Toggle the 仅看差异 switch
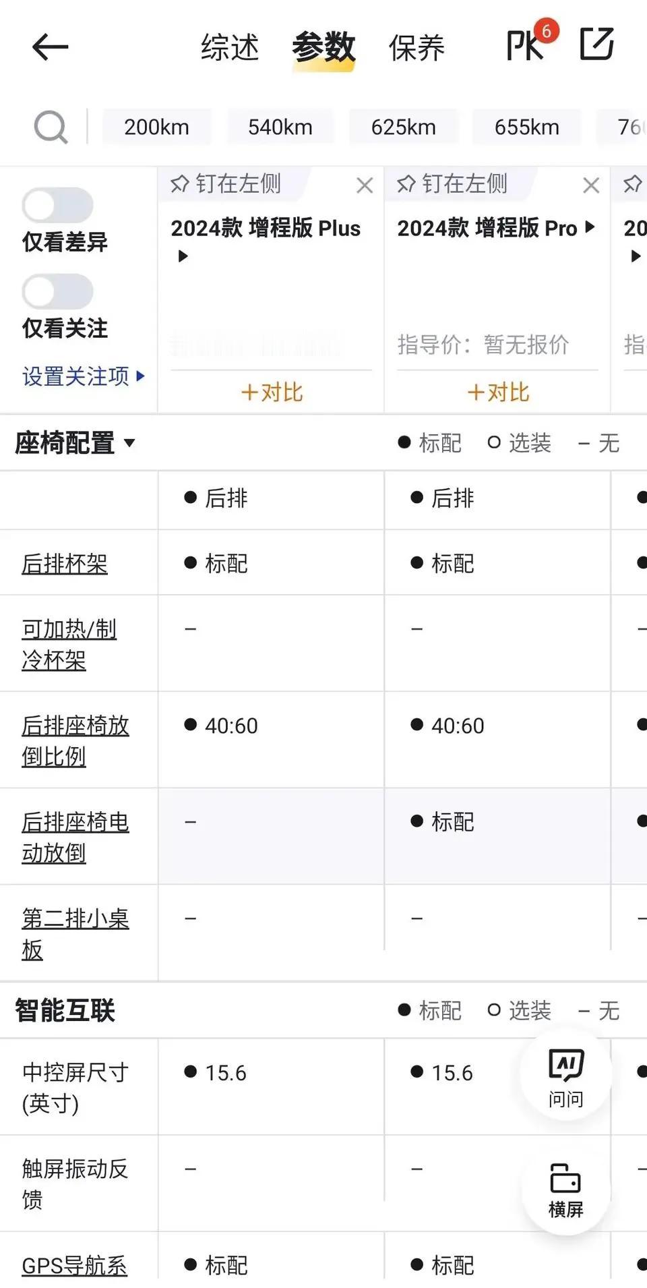The height and width of the screenshot is (1288, 647). click(57, 205)
